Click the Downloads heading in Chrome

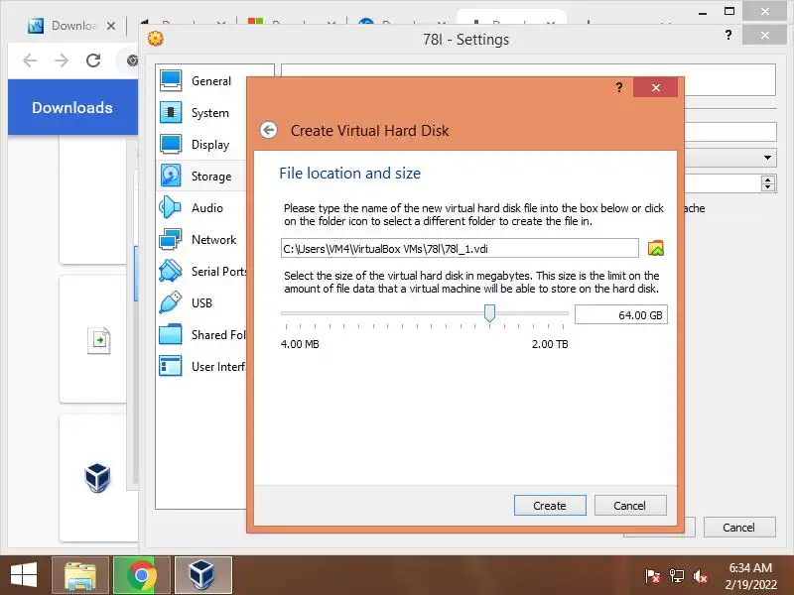click(x=72, y=107)
